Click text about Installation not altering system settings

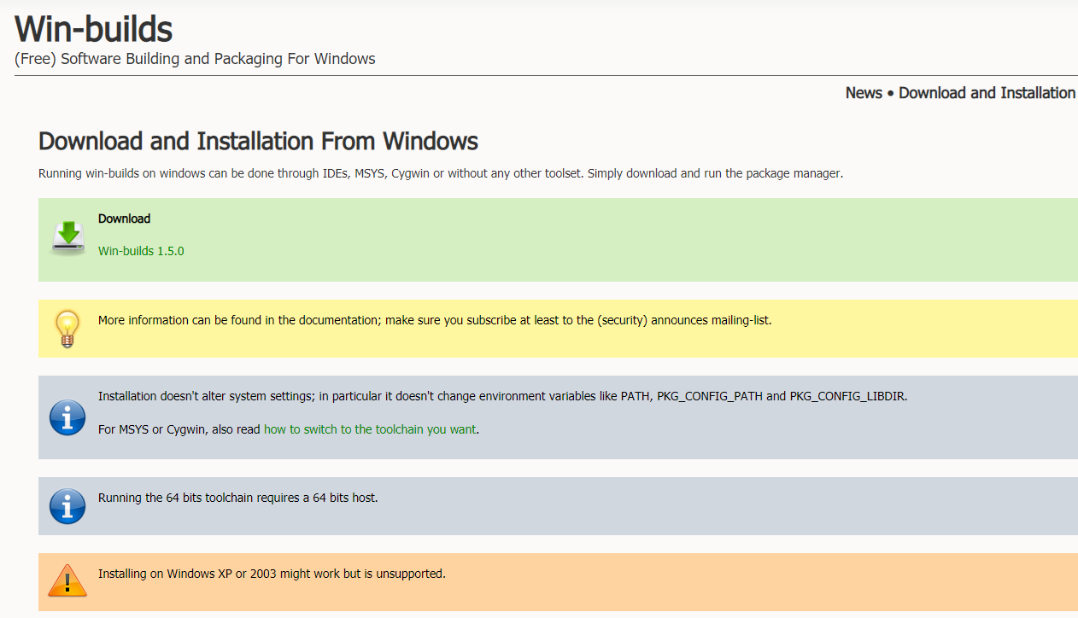tap(502, 396)
